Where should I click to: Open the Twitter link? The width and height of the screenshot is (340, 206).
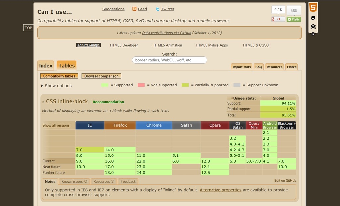tap(167, 9)
